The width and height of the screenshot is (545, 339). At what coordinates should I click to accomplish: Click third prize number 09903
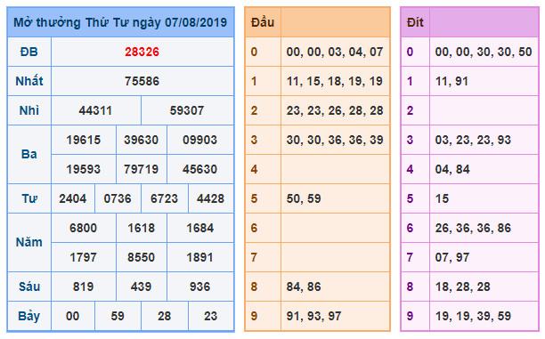[199, 140]
